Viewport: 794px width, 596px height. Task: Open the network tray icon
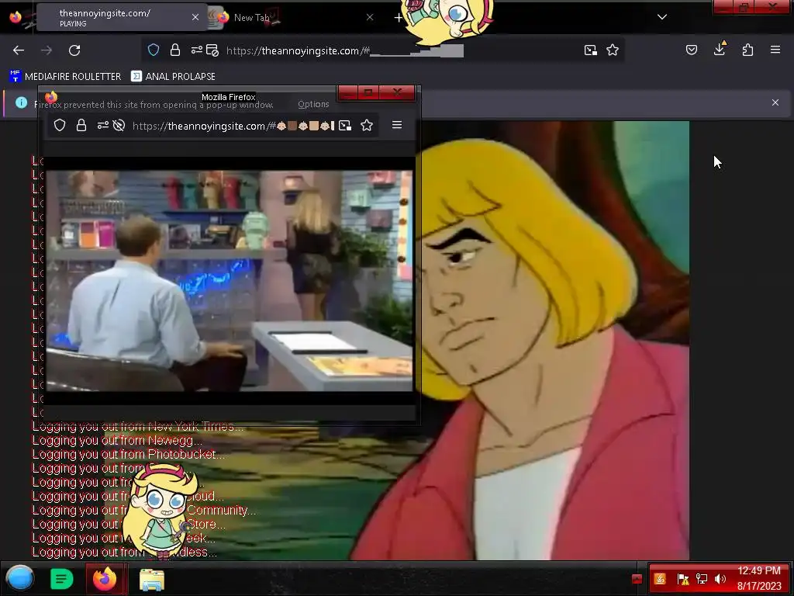pyautogui.click(x=701, y=579)
